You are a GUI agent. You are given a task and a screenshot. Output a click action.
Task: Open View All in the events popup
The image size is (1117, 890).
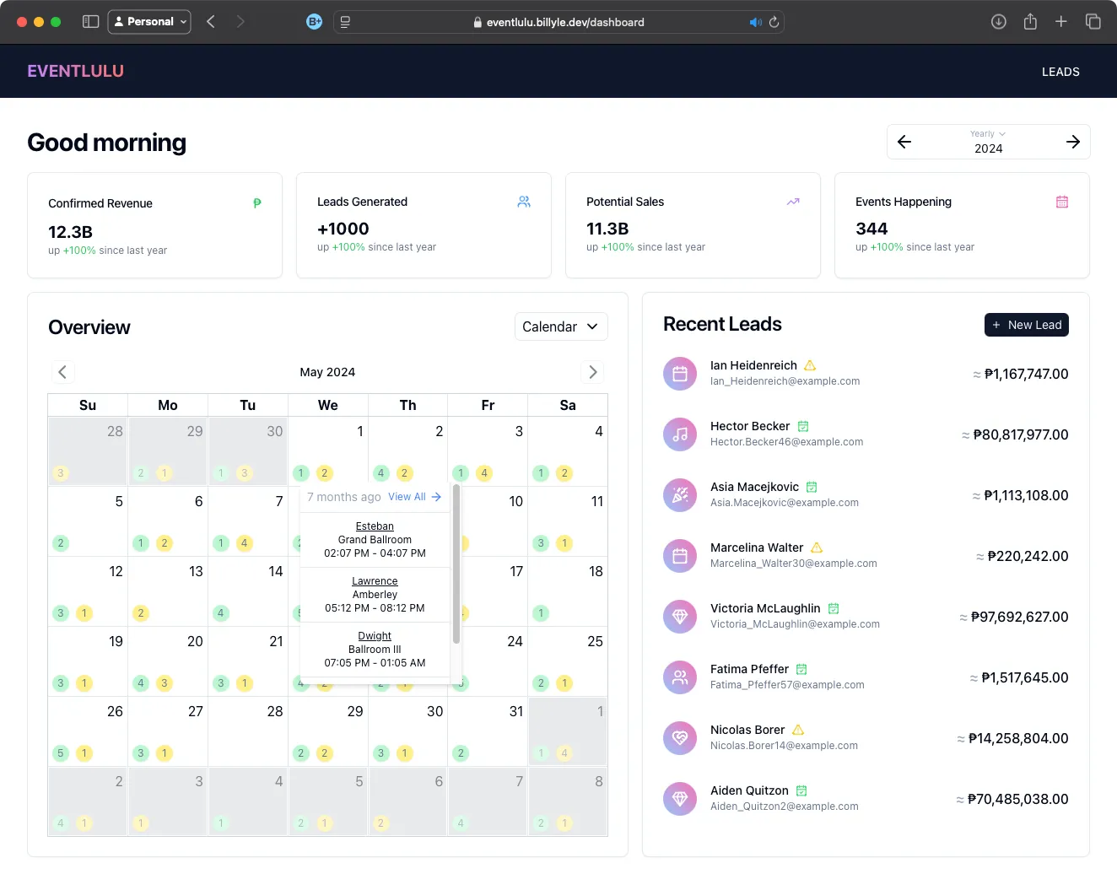pyautogui.click(x=408, y=497)
